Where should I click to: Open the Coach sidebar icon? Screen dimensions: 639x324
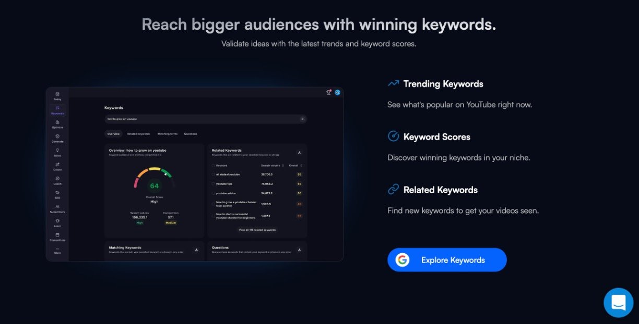coord(57,179)
